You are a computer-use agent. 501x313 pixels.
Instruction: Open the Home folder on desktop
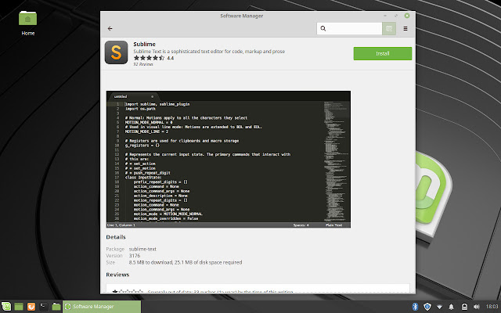28,23
